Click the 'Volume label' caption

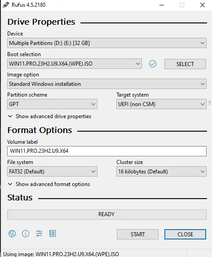[22, 142]
